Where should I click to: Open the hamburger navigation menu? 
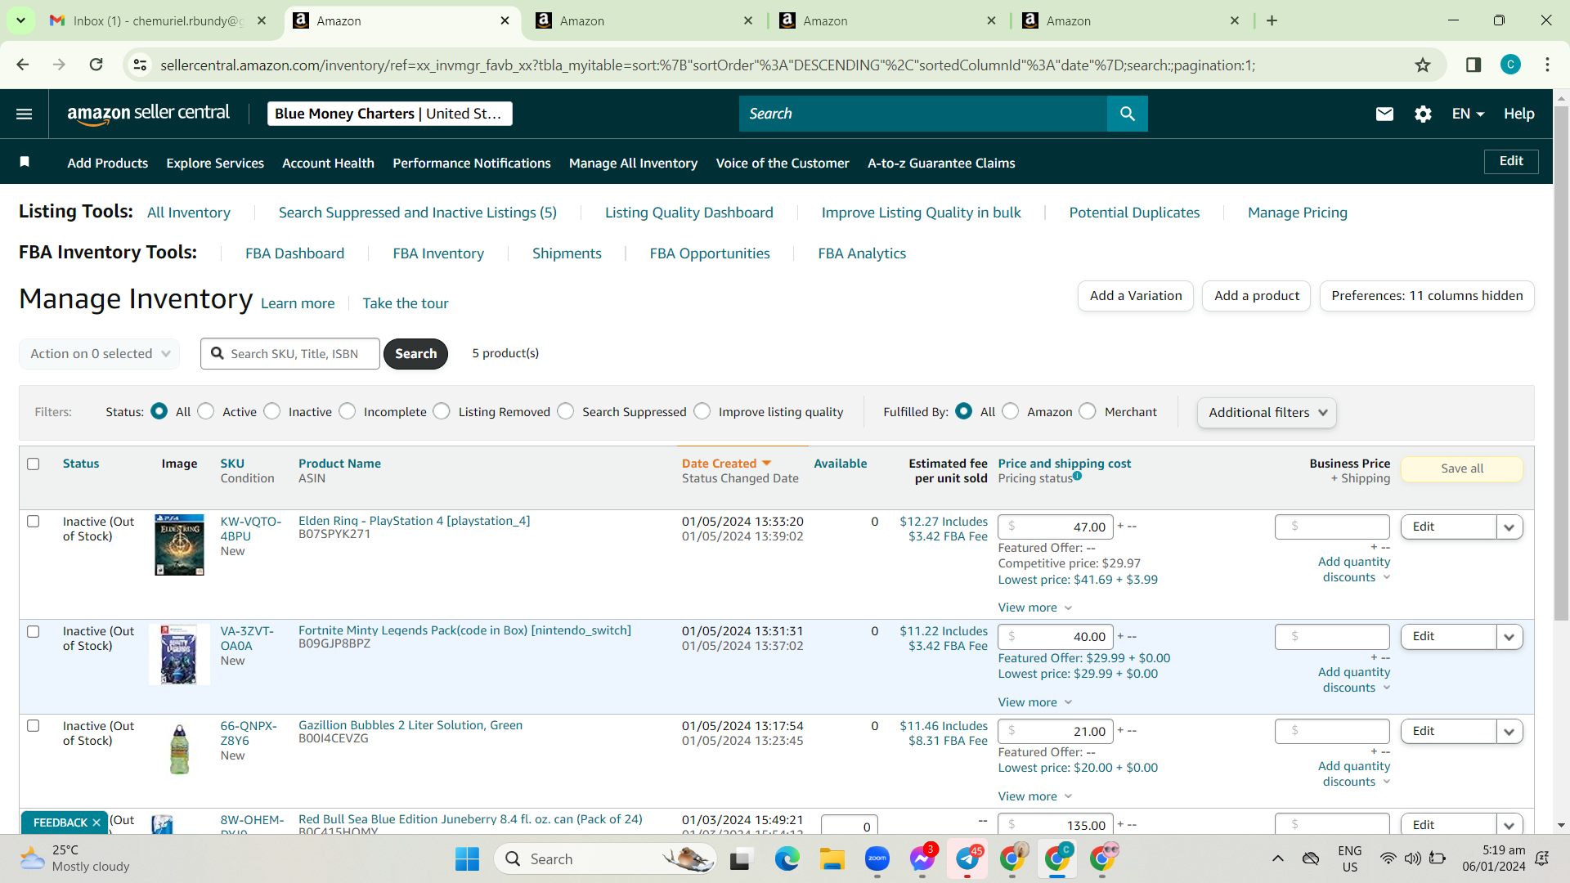[25, 114]
